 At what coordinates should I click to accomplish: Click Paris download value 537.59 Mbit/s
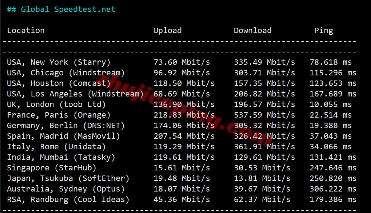[264, 115]
